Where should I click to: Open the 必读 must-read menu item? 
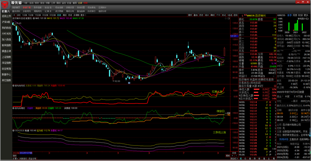(x=80, y=3)
